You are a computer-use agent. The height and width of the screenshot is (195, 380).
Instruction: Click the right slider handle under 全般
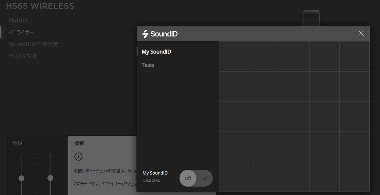[x=50, y=178]
